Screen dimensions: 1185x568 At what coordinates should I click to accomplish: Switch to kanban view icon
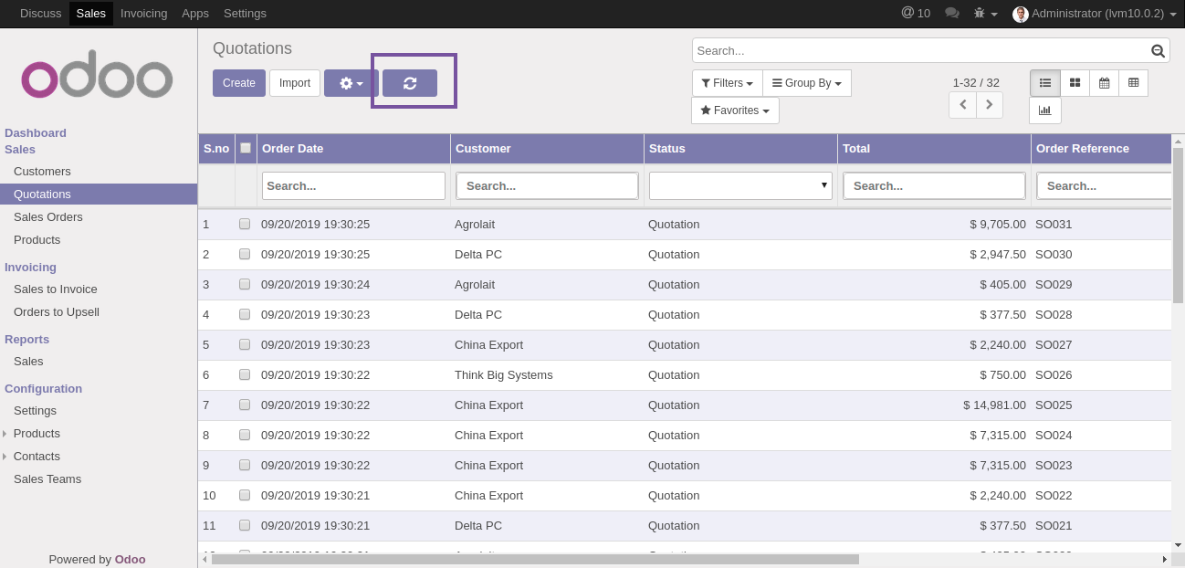tap(1075, 83)
